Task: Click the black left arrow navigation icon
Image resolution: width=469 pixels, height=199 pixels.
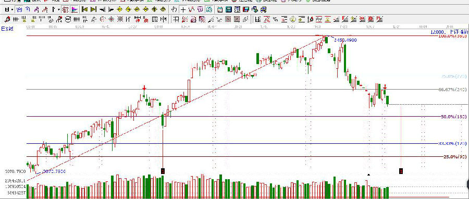Action: [x=102, y=9]
